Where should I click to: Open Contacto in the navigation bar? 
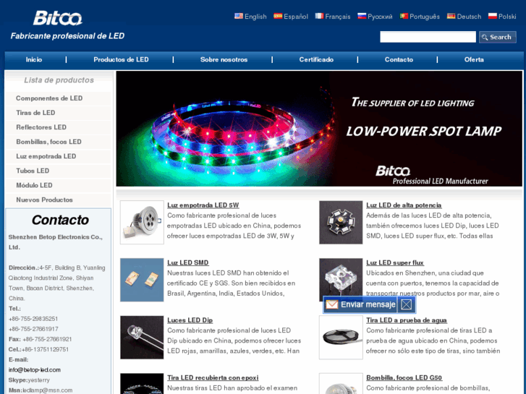[399, 60]
